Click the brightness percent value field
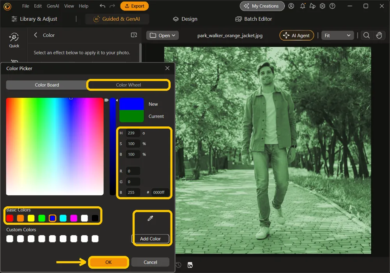Screen dimensions: 390x273 point(133,154)
